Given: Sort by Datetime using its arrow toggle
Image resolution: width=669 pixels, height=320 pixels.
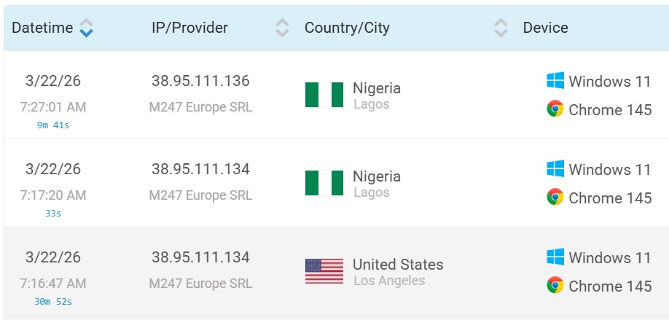Looking at the screenshot, I should 86,28.
